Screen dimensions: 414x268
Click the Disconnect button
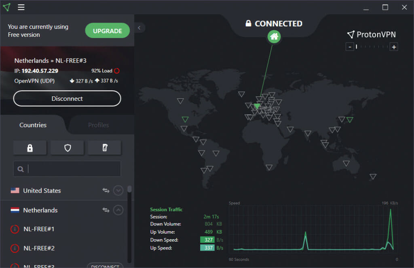[67, 99]
